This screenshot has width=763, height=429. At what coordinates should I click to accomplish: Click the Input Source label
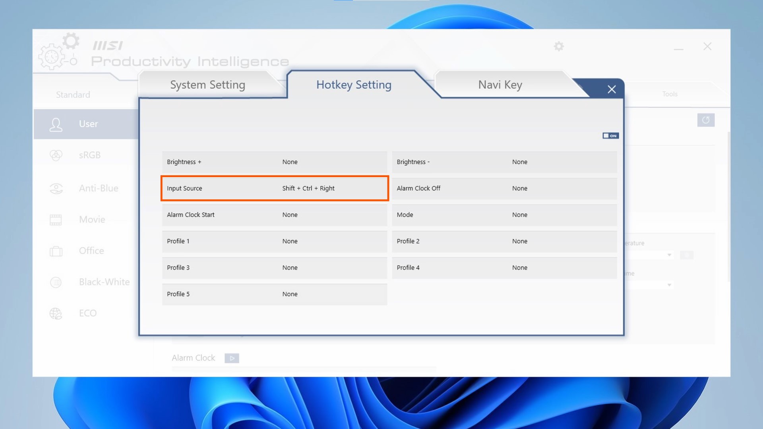[x=184, y=188]
